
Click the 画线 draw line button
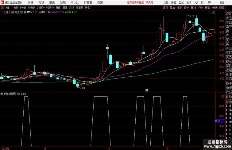(193, 8)
